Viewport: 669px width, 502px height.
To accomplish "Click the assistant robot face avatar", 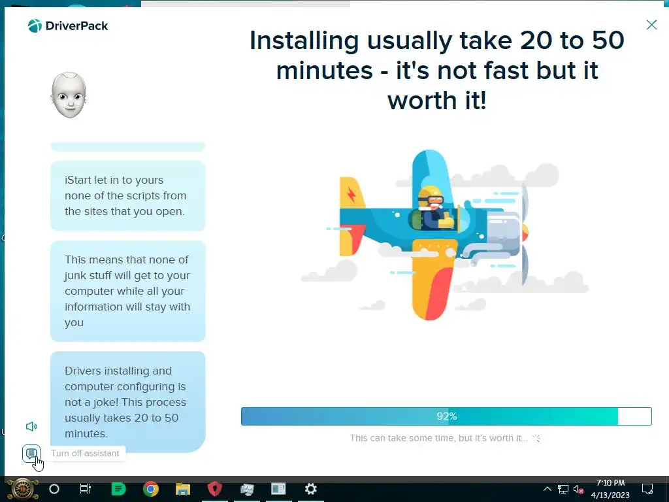I will [x=69, y=95].
